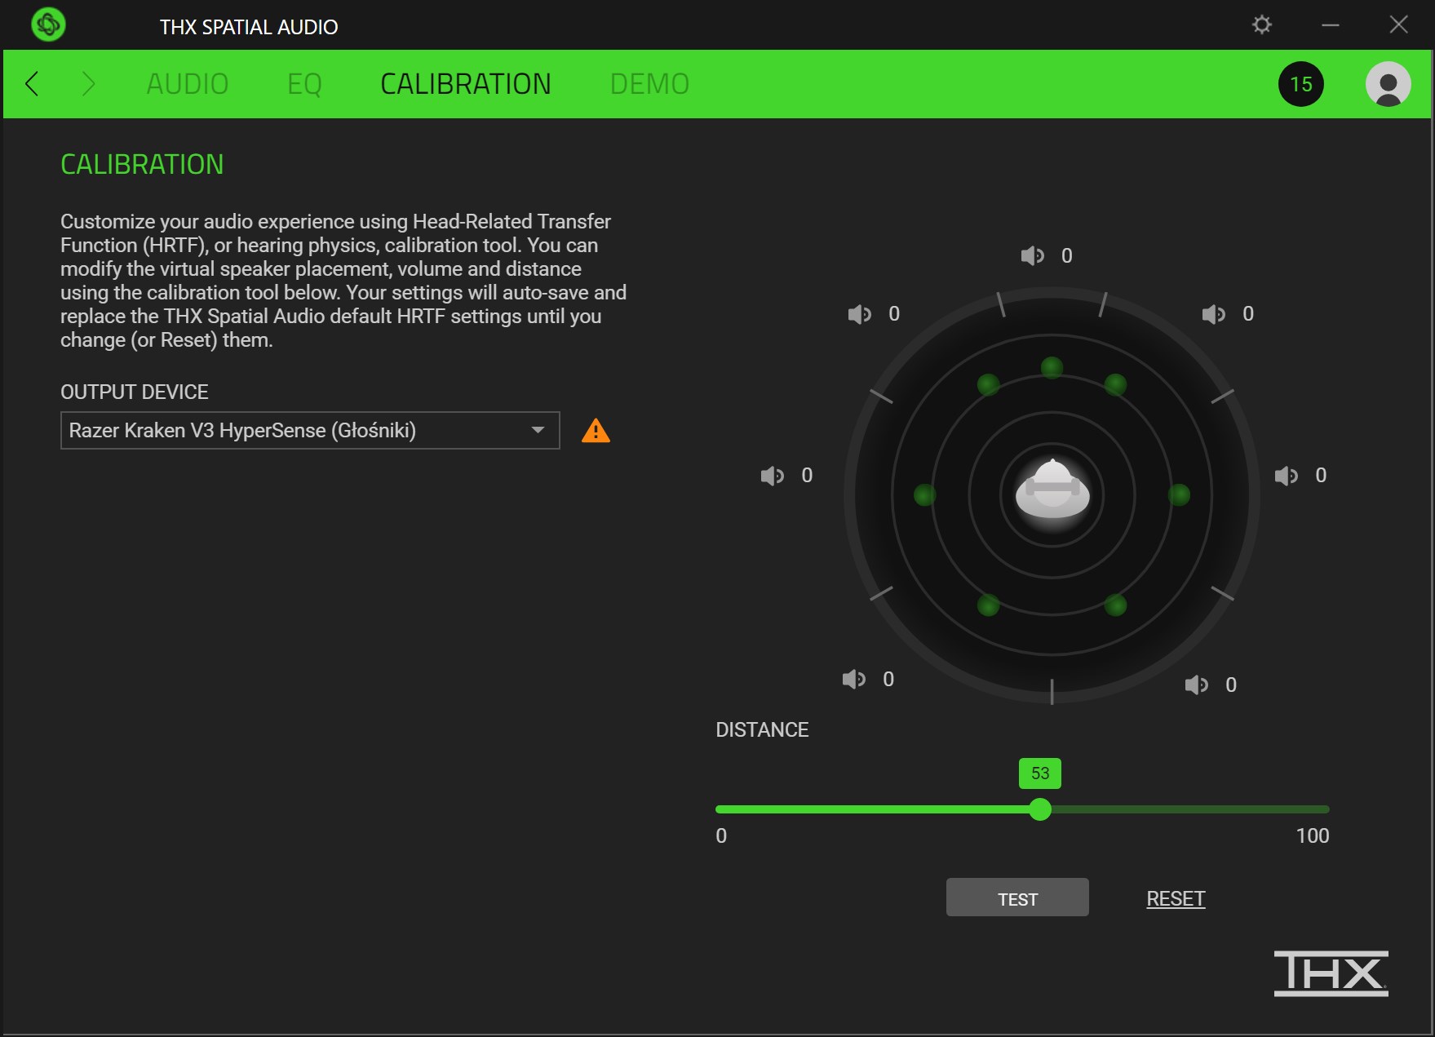Image resolution: width=1435 pixels, height=1037 pixels.
Task: Select the front left virtual speaker dot
Action: click(x=988, y=384)
